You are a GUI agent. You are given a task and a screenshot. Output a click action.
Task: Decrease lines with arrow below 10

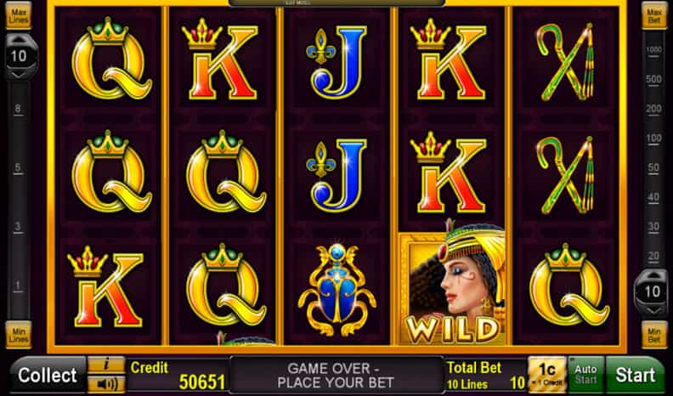click(x=20, y=75)
